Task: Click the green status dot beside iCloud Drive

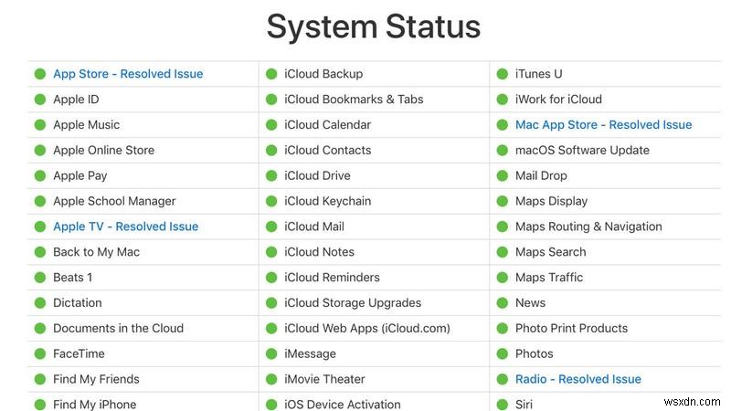Action: point(271,175)
